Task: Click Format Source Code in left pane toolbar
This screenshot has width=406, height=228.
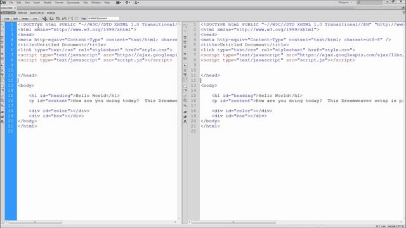Action: pyautogui.click(x=3, y=121)
